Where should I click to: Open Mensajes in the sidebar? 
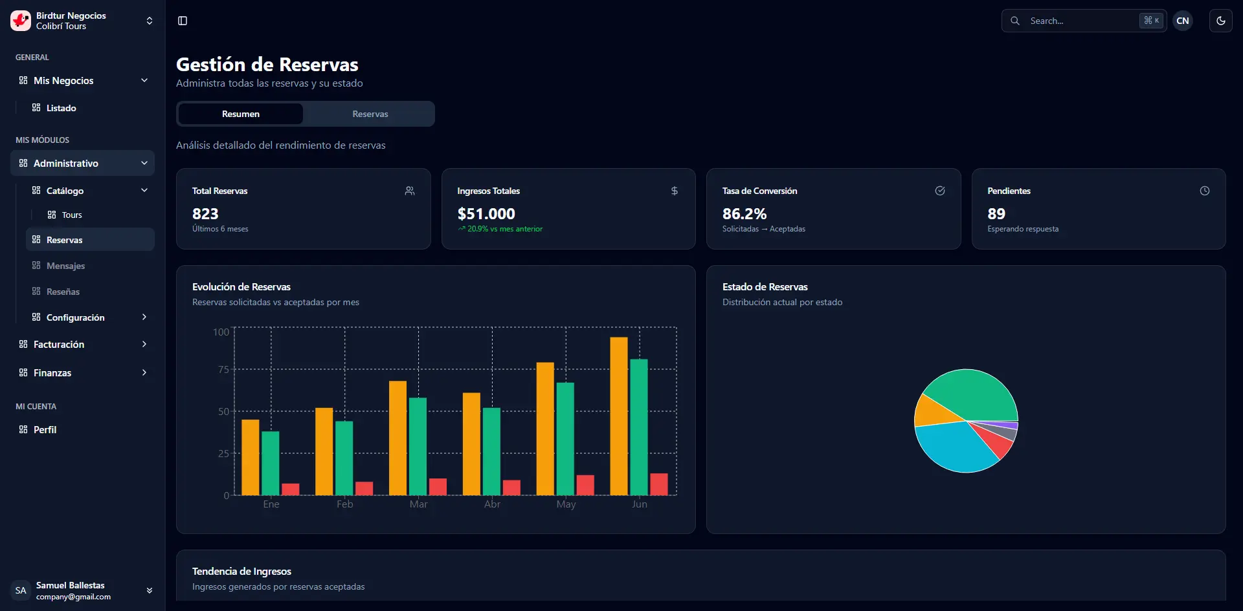click(x=65, y=266)
